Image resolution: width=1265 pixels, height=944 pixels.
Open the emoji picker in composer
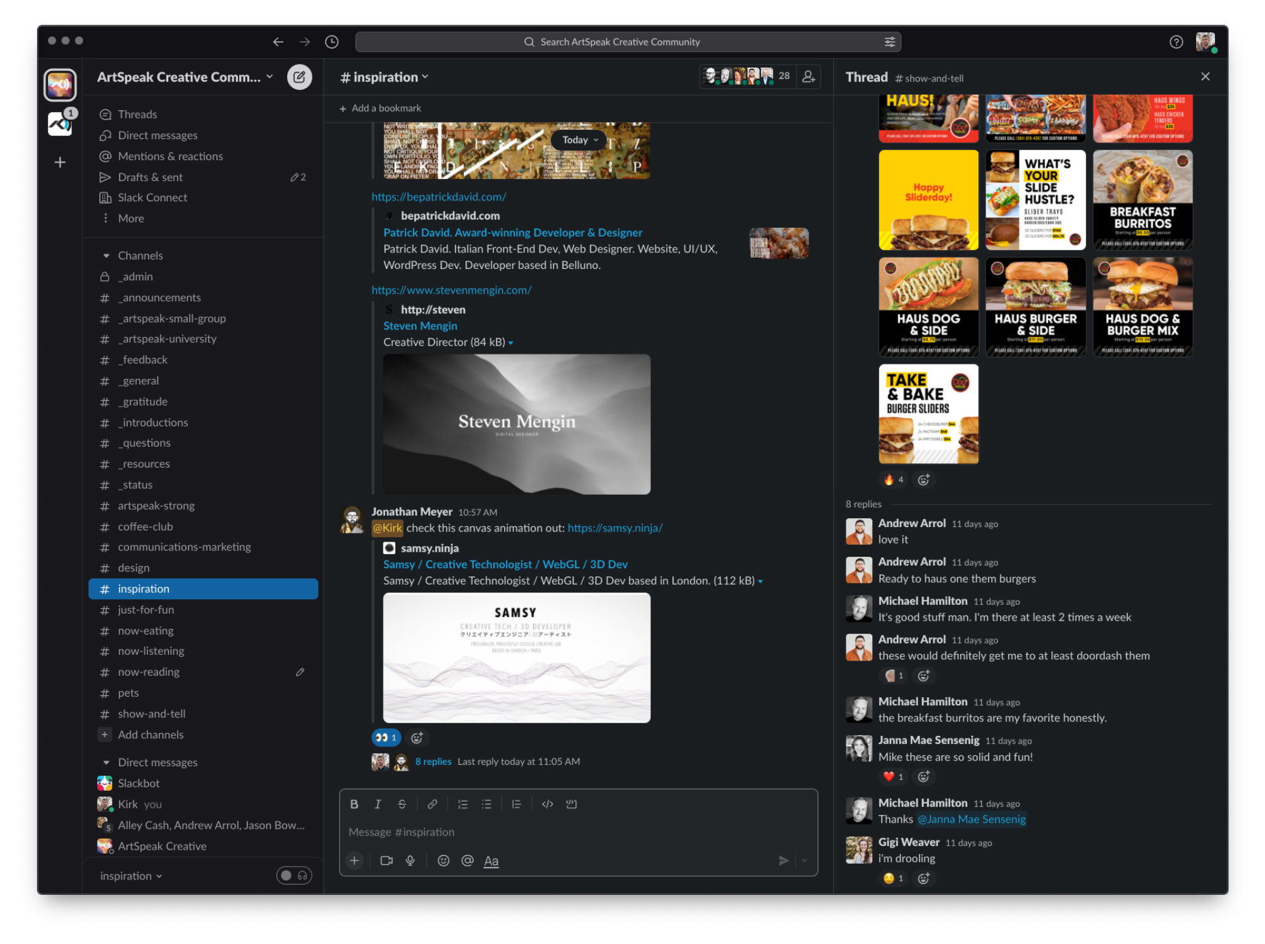443,860
